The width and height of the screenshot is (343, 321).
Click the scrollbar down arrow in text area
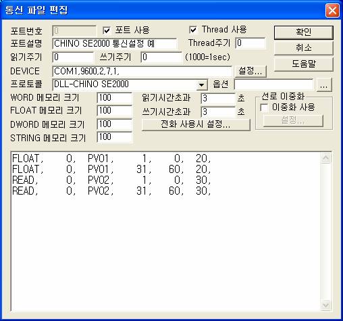pos(325,305)
